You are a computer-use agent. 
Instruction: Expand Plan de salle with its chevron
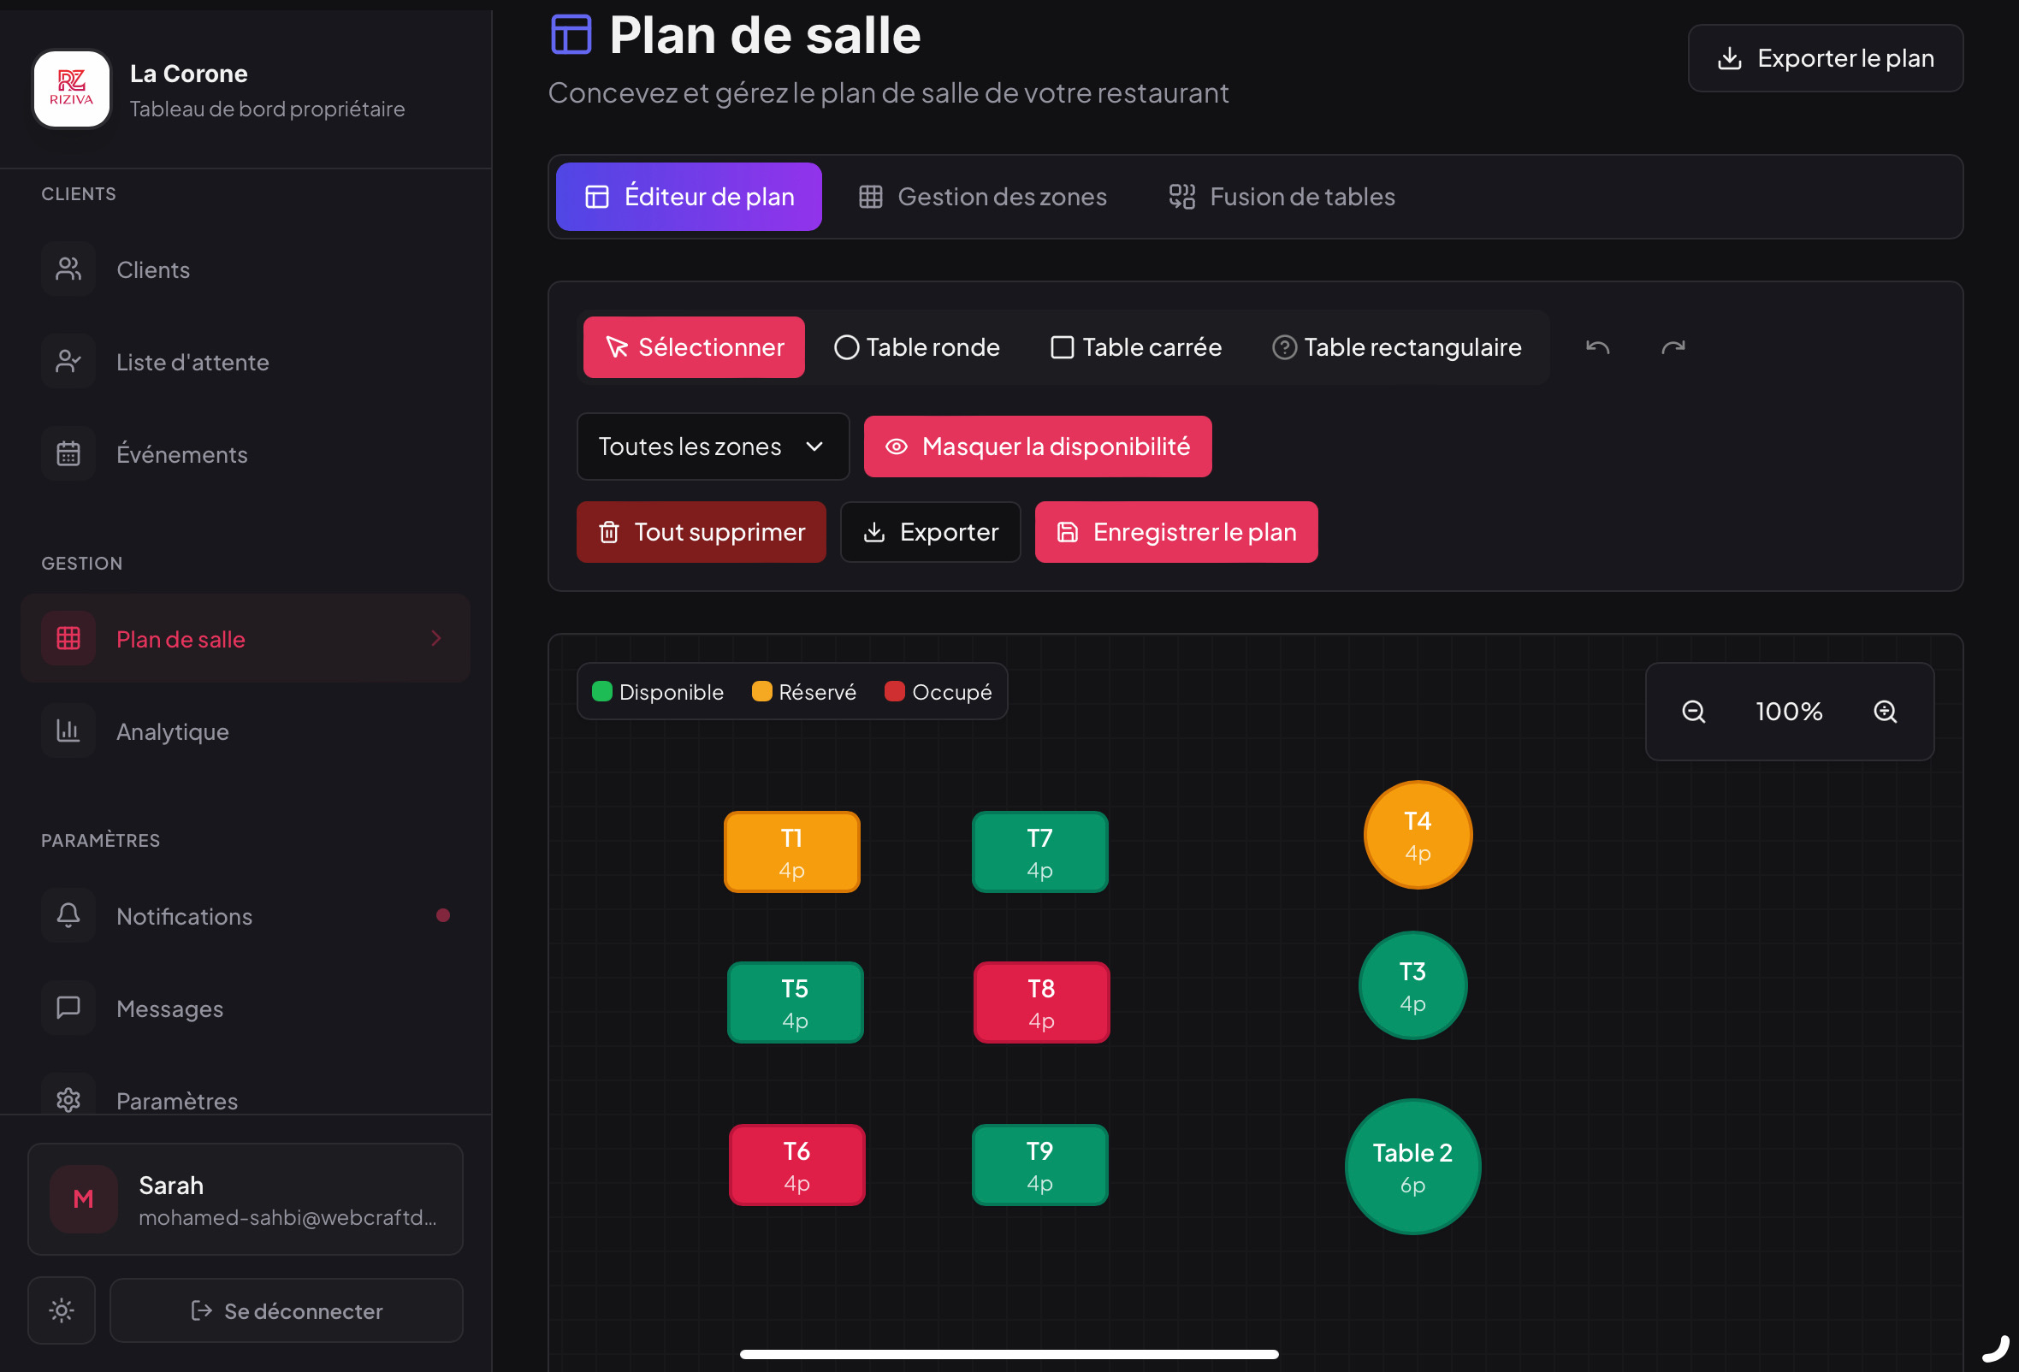[x=435, y=638]
